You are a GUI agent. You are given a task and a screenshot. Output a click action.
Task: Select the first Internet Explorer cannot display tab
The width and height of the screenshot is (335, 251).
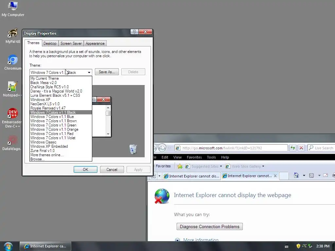(191, 176)
